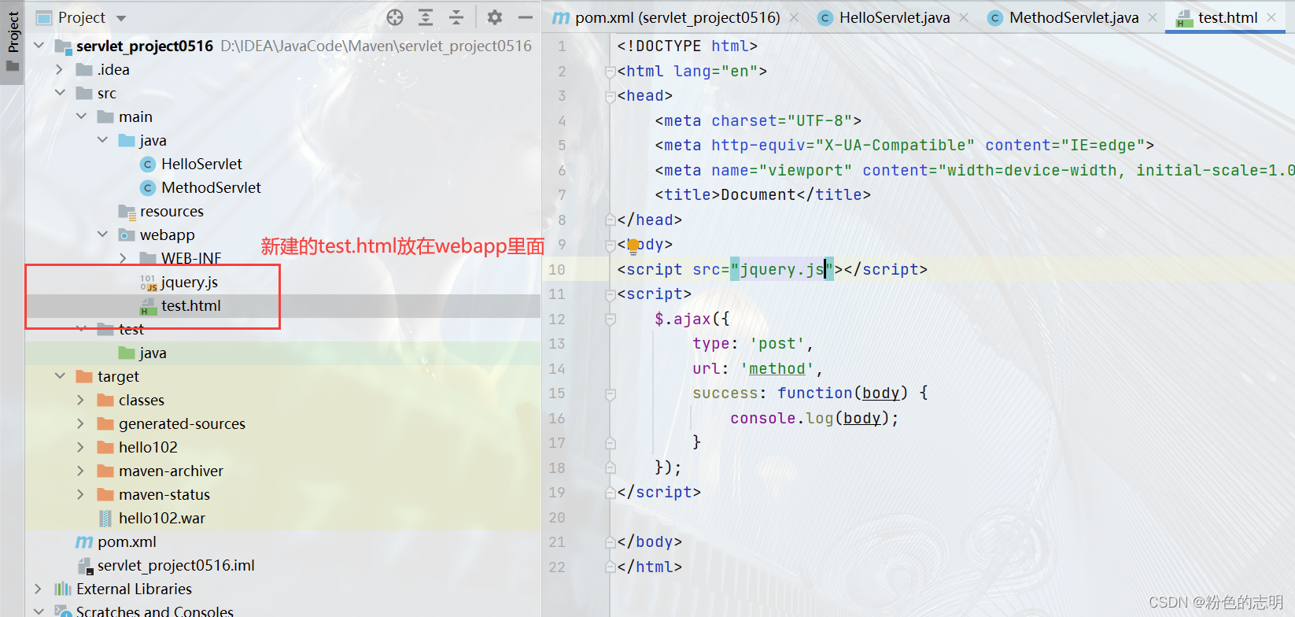This screenshot has height=617, width=1295.
Task: Click the Collapse All icon in Project toolbar
Action: [x=456, y=17]
